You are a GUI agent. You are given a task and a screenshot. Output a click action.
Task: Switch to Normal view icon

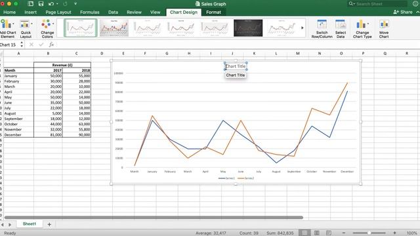(x=304, y=233)
